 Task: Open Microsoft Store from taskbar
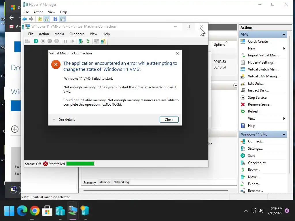(x=47, y=211)
